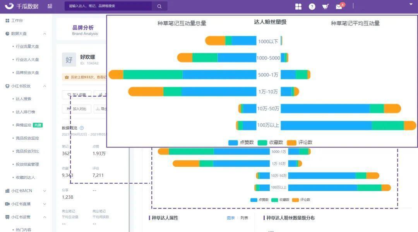Open the help question mark icon

312,7
